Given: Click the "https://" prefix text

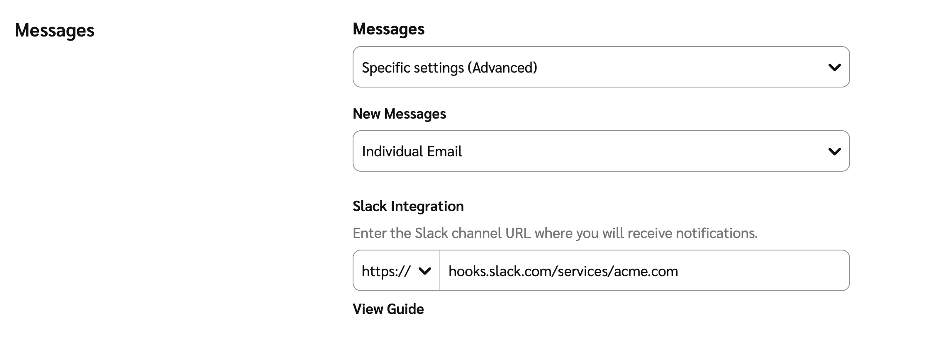Looking at the screenshot, I should 386,271.
